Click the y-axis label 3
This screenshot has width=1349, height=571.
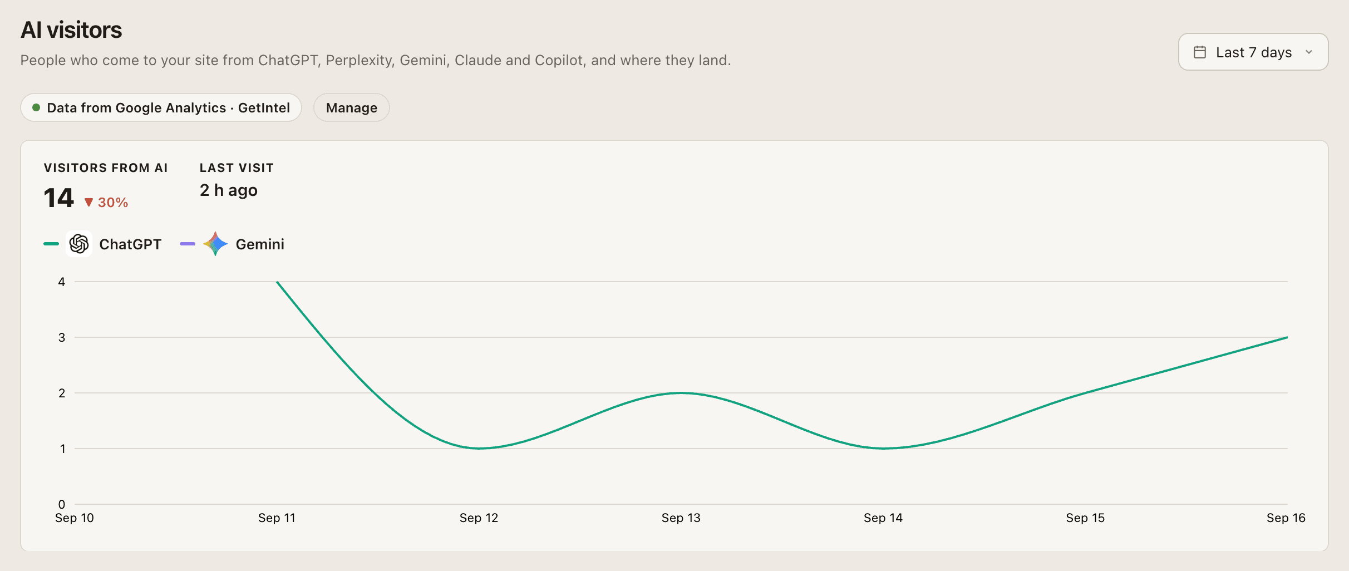[x=62, y=337]
